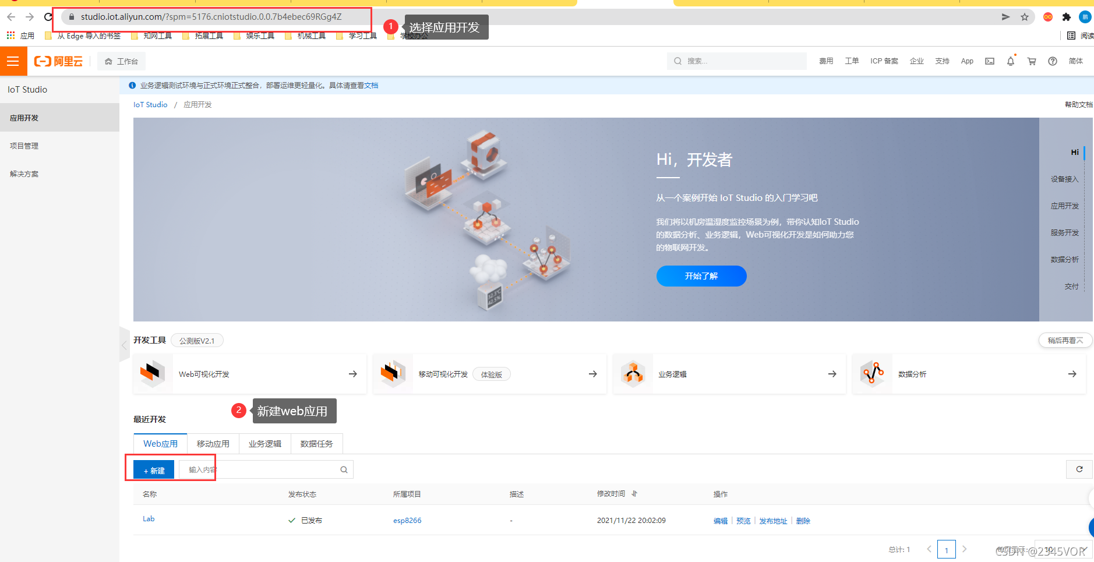Viewport: 1094px width, 562px height.
Task: Click the 开始了解 banner button
Action: point(701,276)
